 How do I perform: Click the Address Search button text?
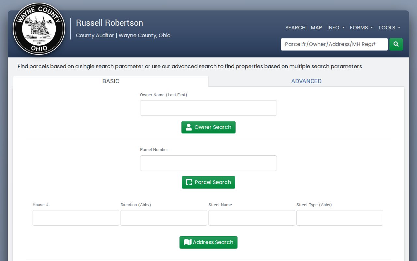pos(213,242)
